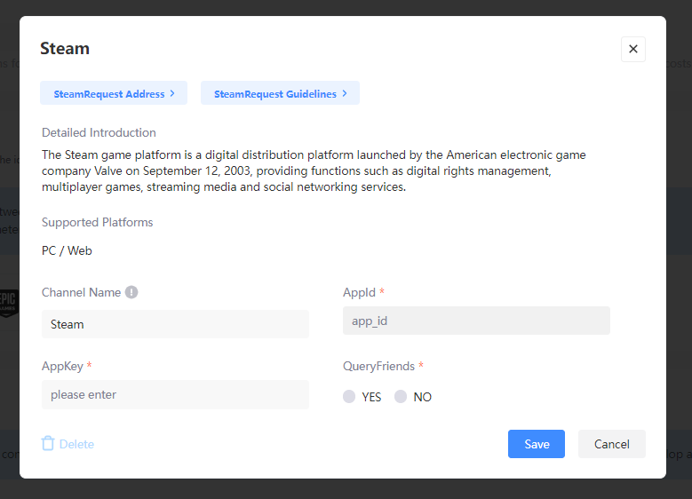
Task: Click the QueryFriends field label
Action: tap(378, 366)
